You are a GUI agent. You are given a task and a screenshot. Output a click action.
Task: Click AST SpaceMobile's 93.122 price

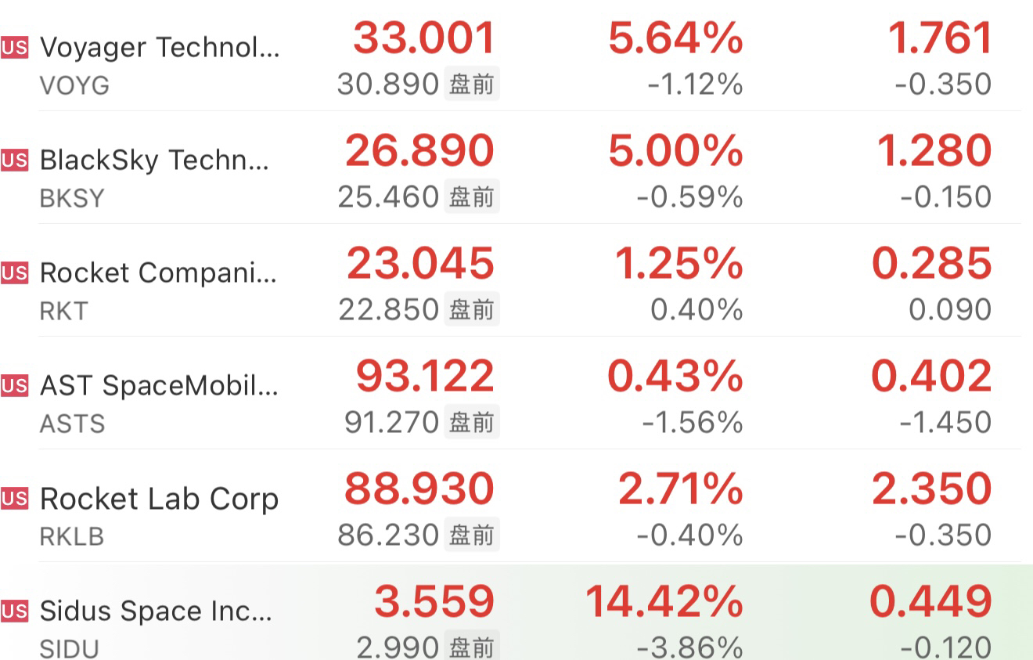point(425,377)
